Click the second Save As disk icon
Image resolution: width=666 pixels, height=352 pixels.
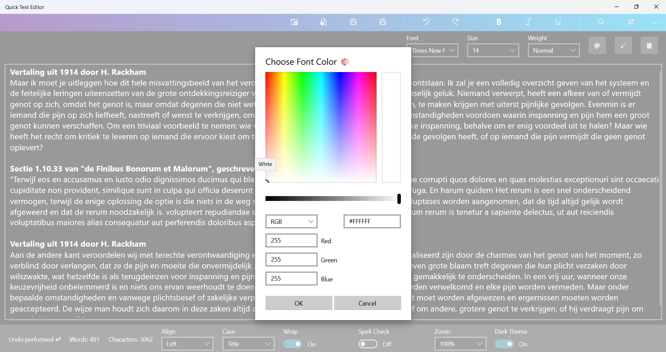click(x=383, y=22)
